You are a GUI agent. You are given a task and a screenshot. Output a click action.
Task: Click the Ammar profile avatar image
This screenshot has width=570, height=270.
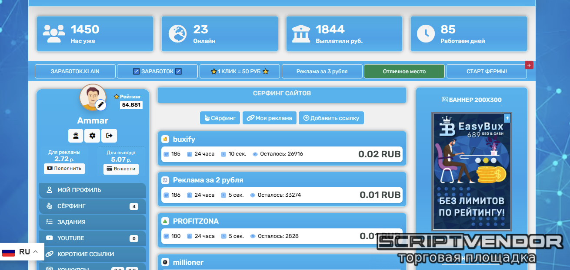click(x=92, y=97)
